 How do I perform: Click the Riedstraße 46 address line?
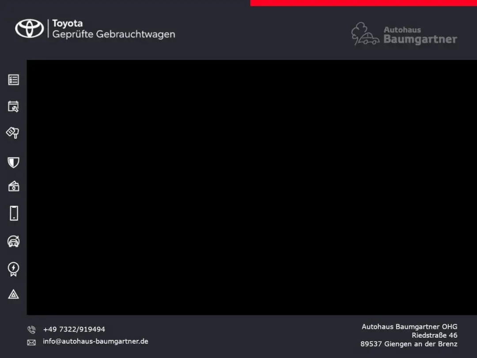point(434,335)
